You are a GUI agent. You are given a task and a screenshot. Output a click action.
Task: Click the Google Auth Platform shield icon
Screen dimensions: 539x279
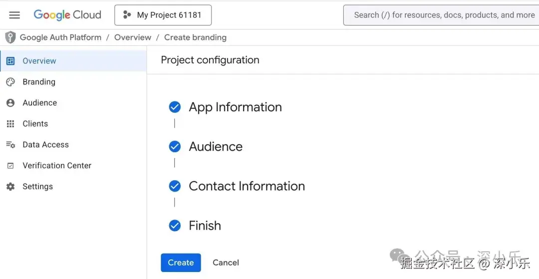pyautogui.click(x=10, y=37)
